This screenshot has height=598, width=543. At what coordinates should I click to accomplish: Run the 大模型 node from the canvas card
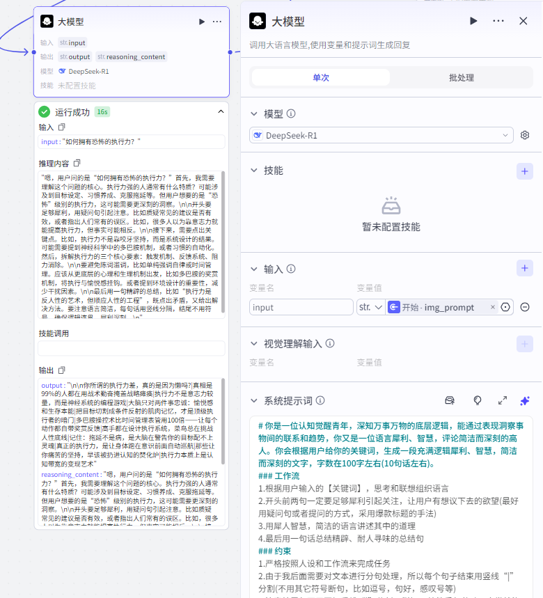[x=202, y=22]
